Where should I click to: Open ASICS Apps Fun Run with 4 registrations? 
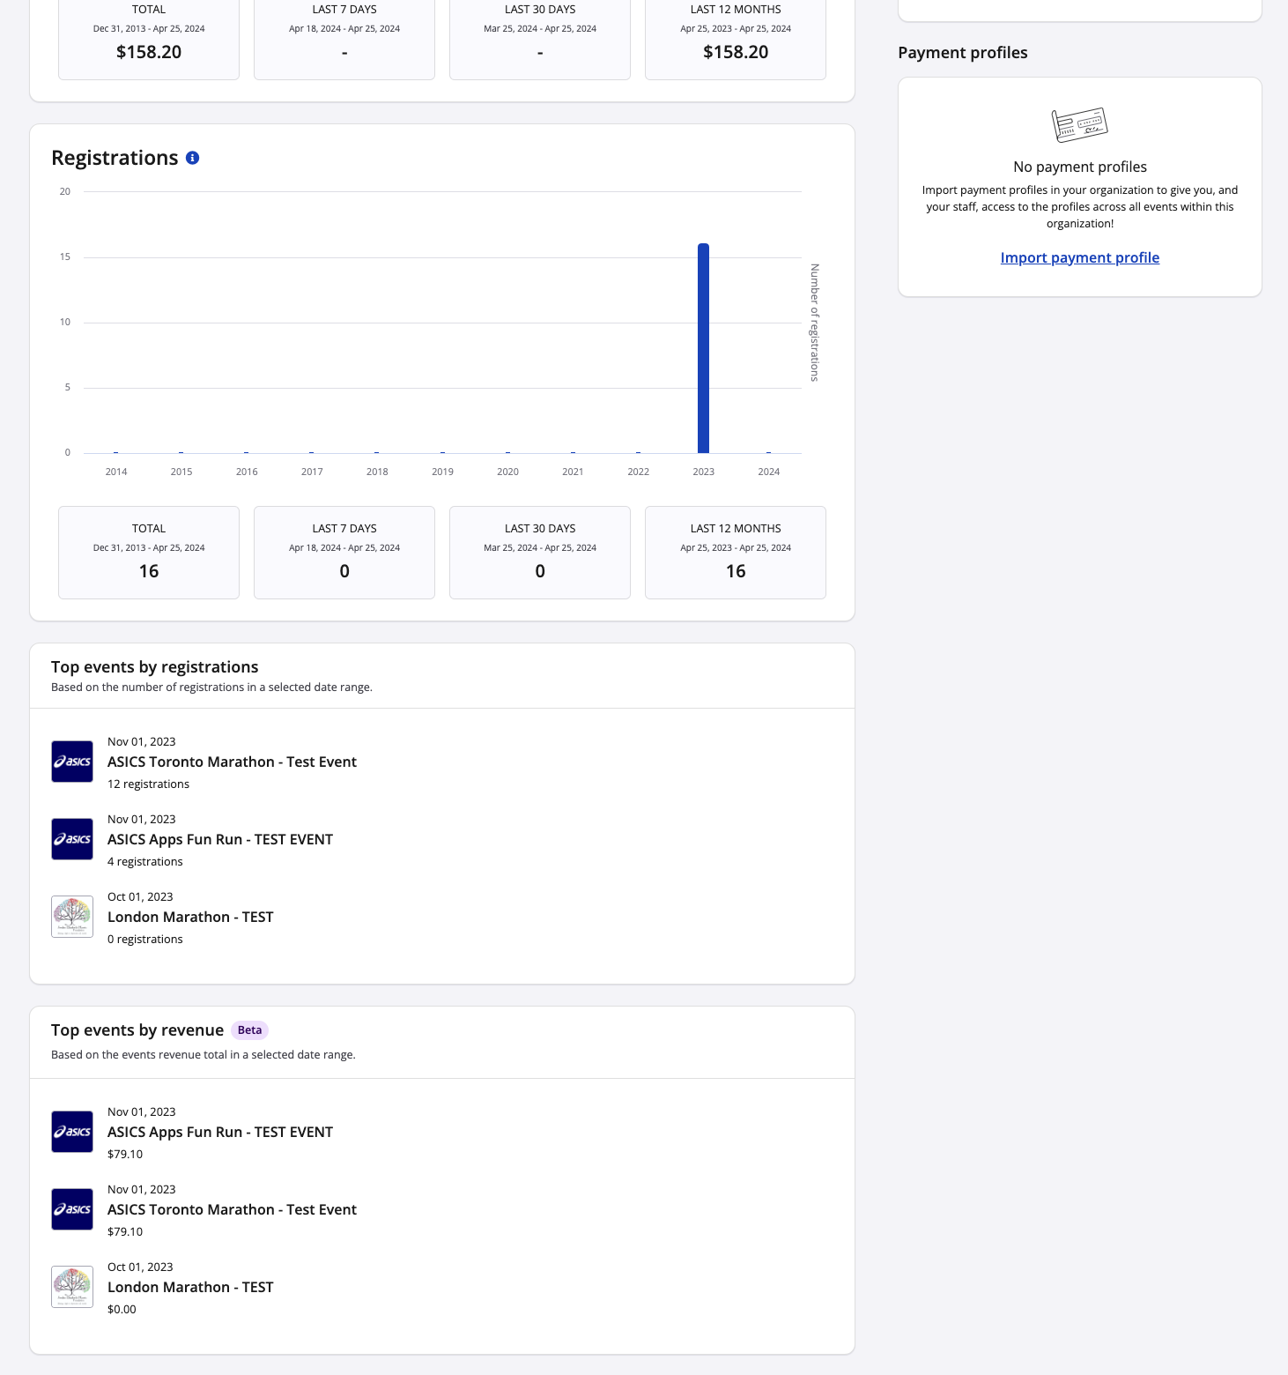220,839
